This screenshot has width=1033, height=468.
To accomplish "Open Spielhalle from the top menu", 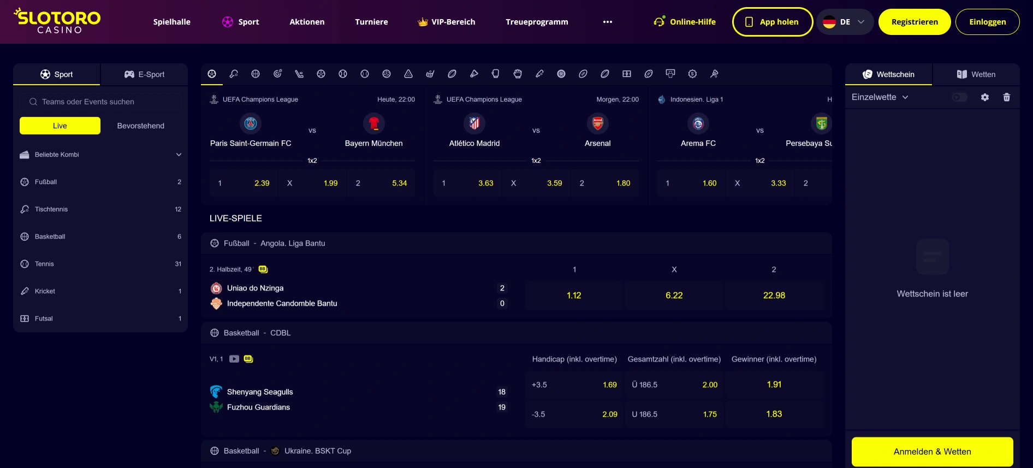I will click(x=172, y=22).
